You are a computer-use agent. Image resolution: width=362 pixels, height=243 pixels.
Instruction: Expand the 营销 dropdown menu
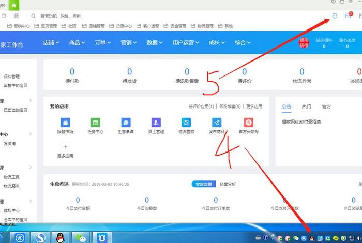click(x=129, y=43)
